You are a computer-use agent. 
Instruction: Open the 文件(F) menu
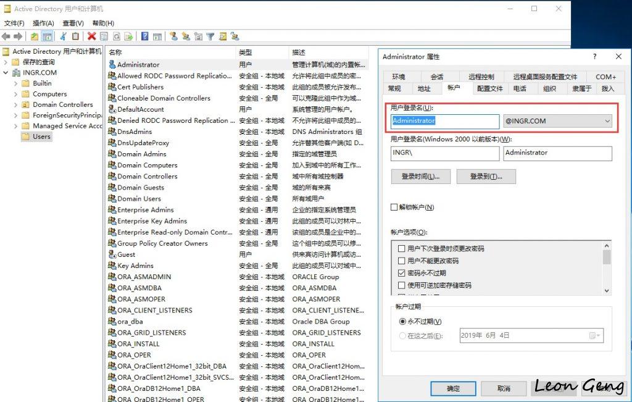tap(14, 23)
